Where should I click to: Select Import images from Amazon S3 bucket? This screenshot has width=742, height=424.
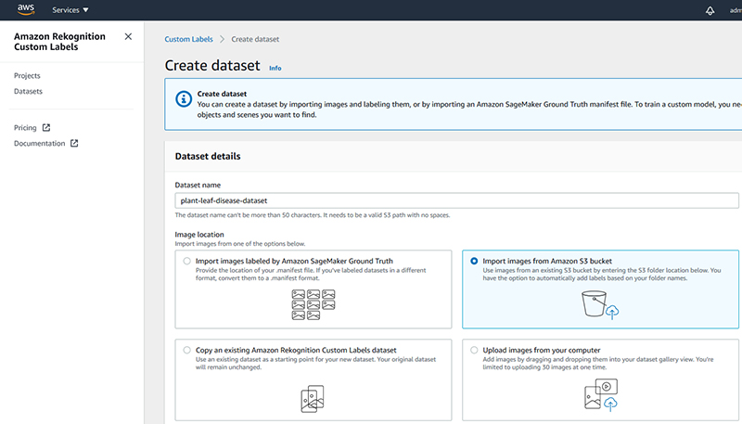474,261
